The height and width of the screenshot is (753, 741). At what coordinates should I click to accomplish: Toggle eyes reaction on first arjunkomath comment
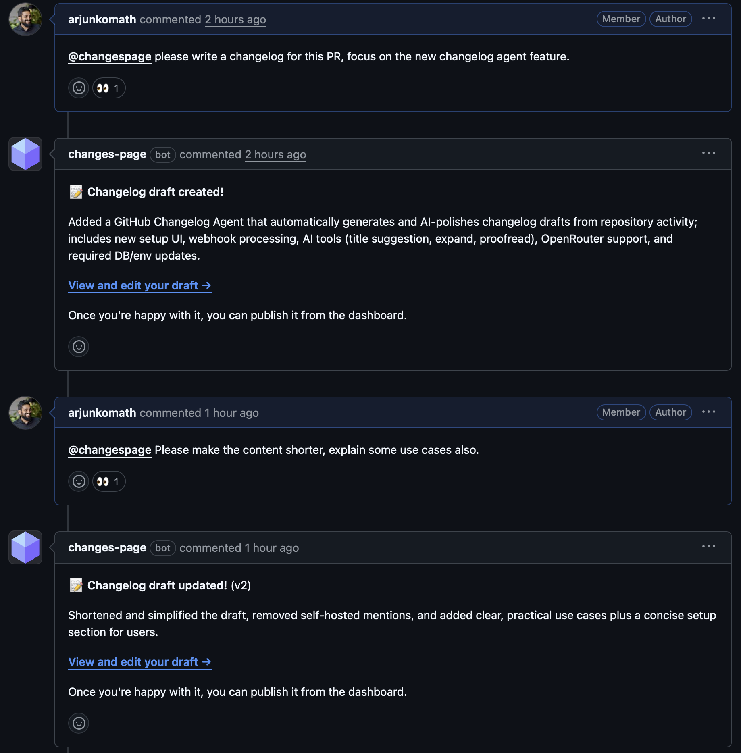109,88
